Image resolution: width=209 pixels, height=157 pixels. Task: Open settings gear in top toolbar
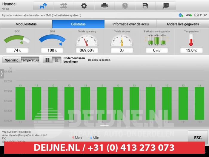point(84,6)
